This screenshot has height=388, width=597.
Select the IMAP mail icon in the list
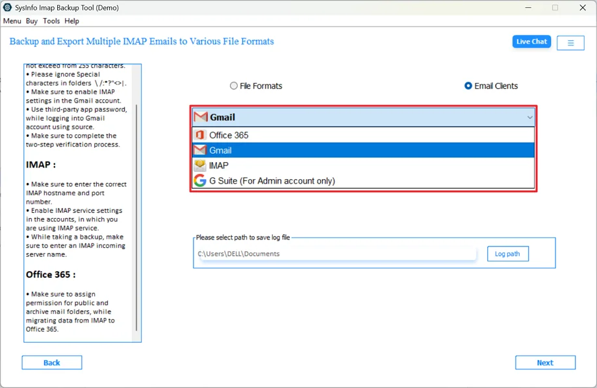pos(201,165)
